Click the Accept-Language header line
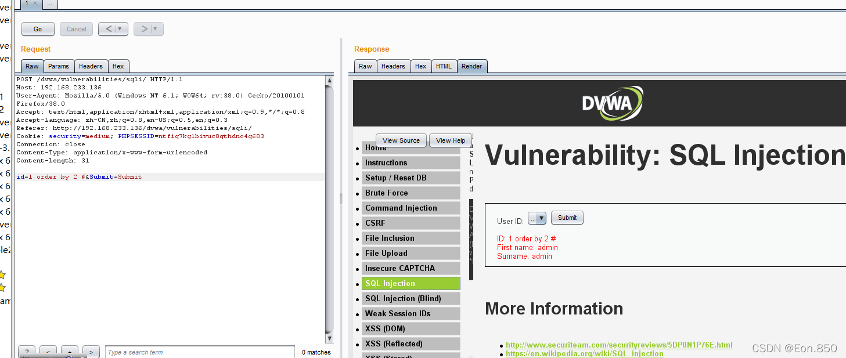 (x=122, y=120)
